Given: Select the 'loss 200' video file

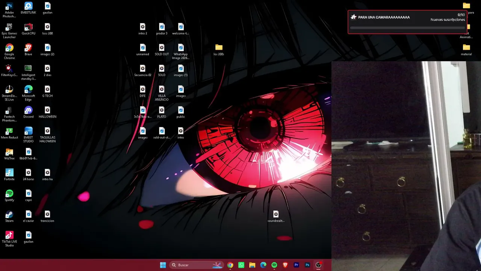Looking at the screenshot, I should 47,29.
